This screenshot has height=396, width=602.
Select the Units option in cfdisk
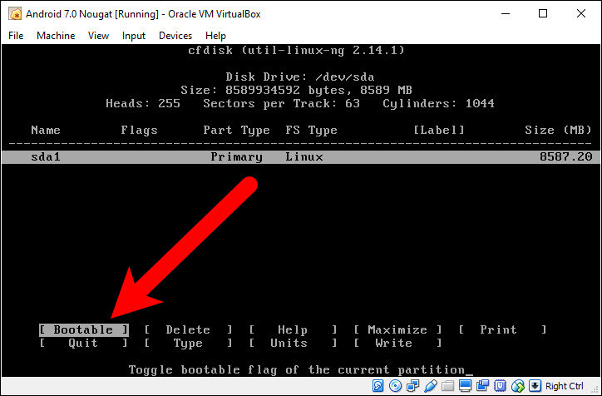pos(293,343)
